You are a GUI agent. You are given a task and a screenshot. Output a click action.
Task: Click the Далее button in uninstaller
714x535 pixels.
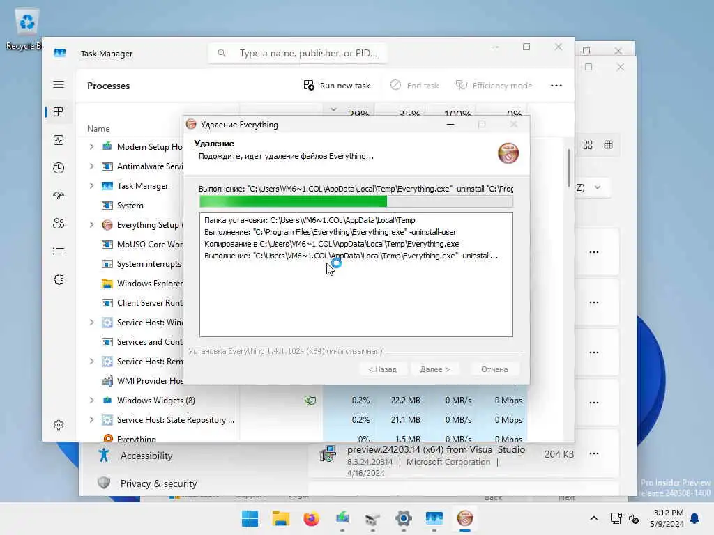[435, 369]
